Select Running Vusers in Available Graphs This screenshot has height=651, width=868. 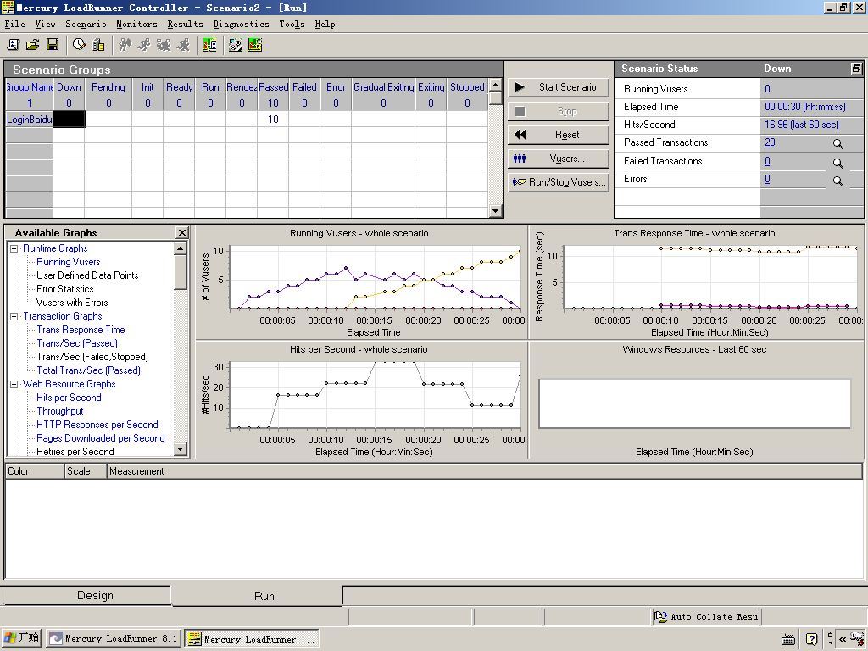69,262
